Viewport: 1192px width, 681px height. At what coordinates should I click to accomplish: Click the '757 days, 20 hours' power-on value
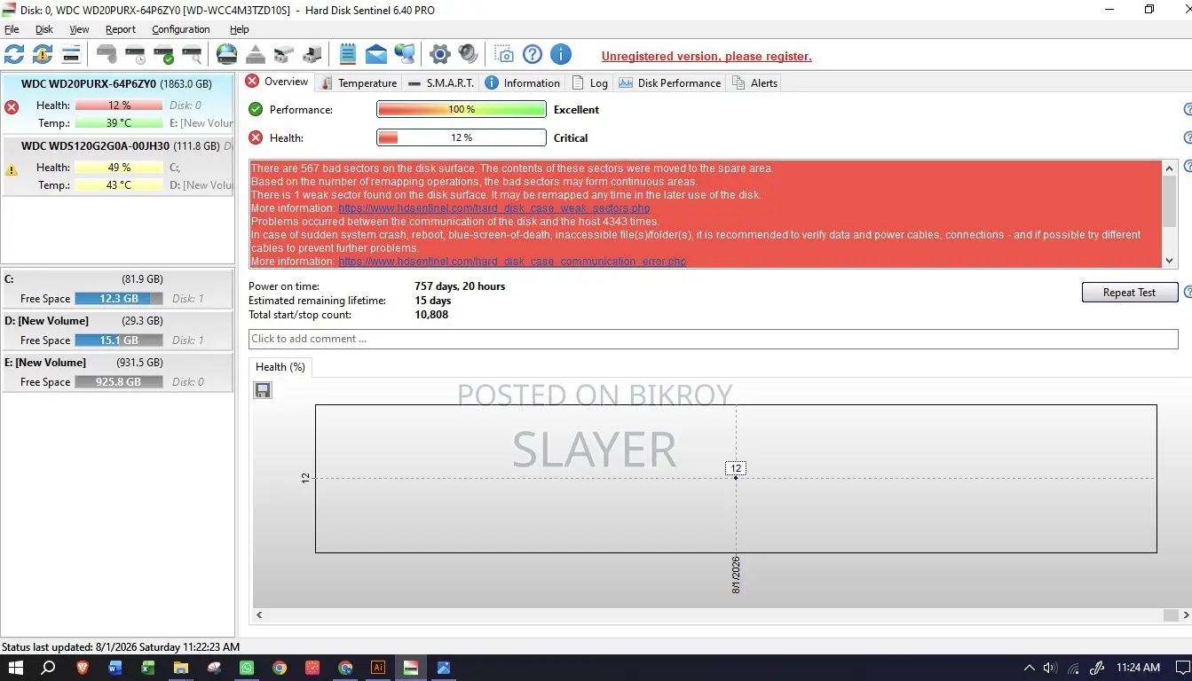point(460,286)
